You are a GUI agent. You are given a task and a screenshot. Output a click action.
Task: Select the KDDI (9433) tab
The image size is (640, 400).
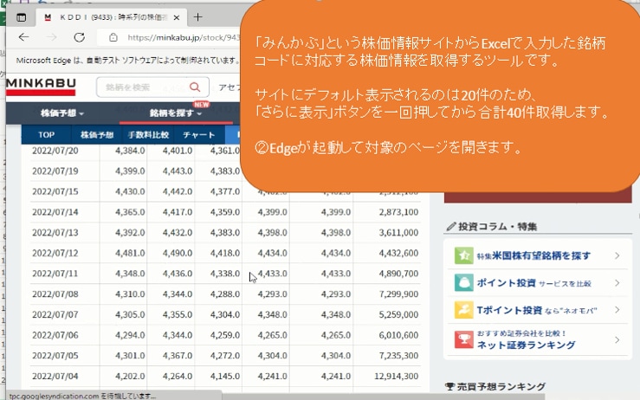(111, 17)
